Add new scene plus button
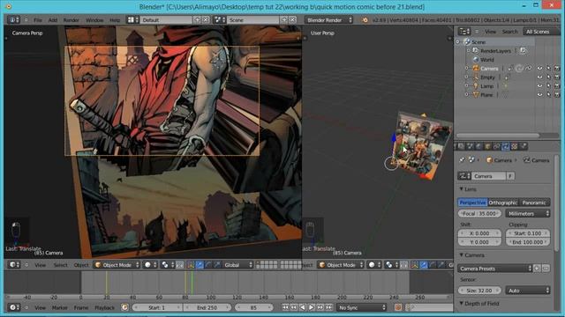 tap(284, 19)
